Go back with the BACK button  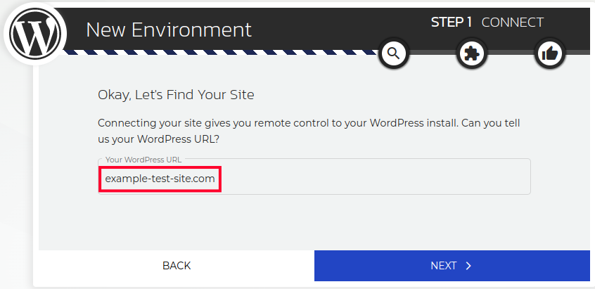click(x=177, y=266)
